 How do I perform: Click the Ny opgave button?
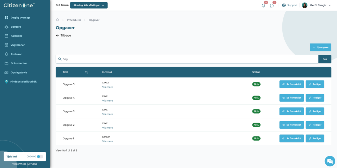320,47
